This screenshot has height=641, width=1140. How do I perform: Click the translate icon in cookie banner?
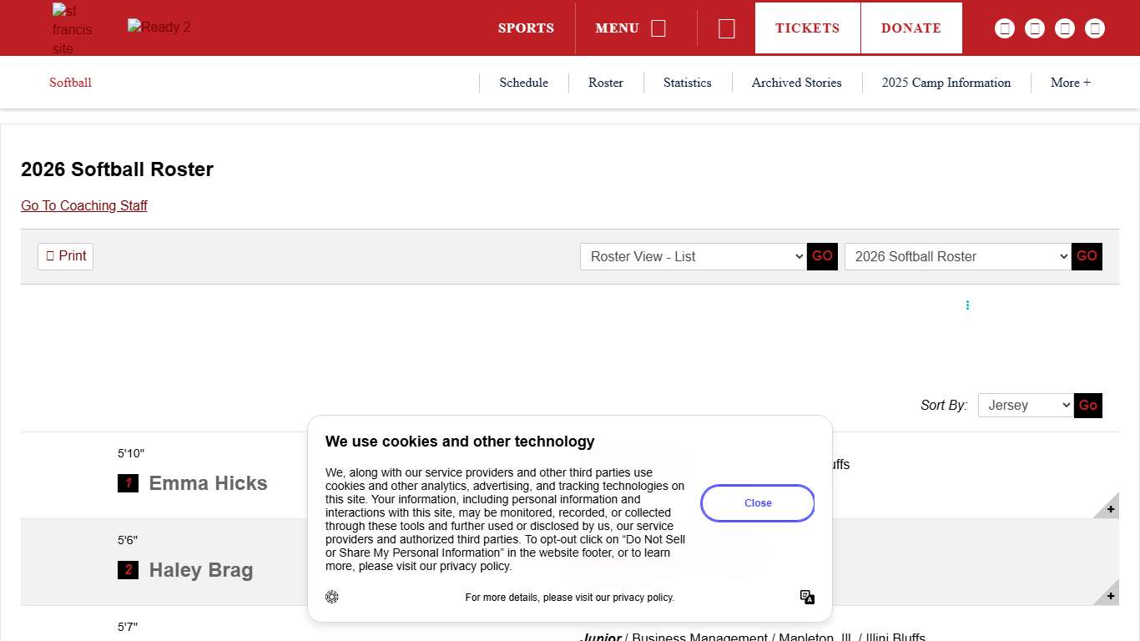tap(807, 597)
